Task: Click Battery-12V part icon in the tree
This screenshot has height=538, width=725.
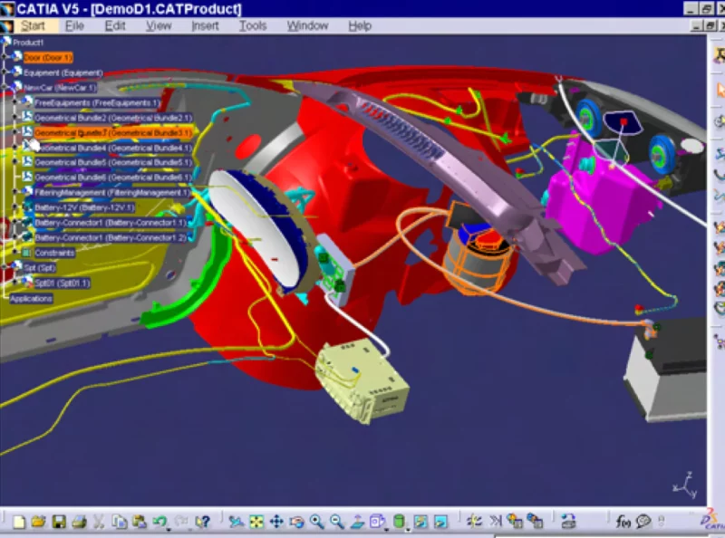Action: (x=27, y=207)
